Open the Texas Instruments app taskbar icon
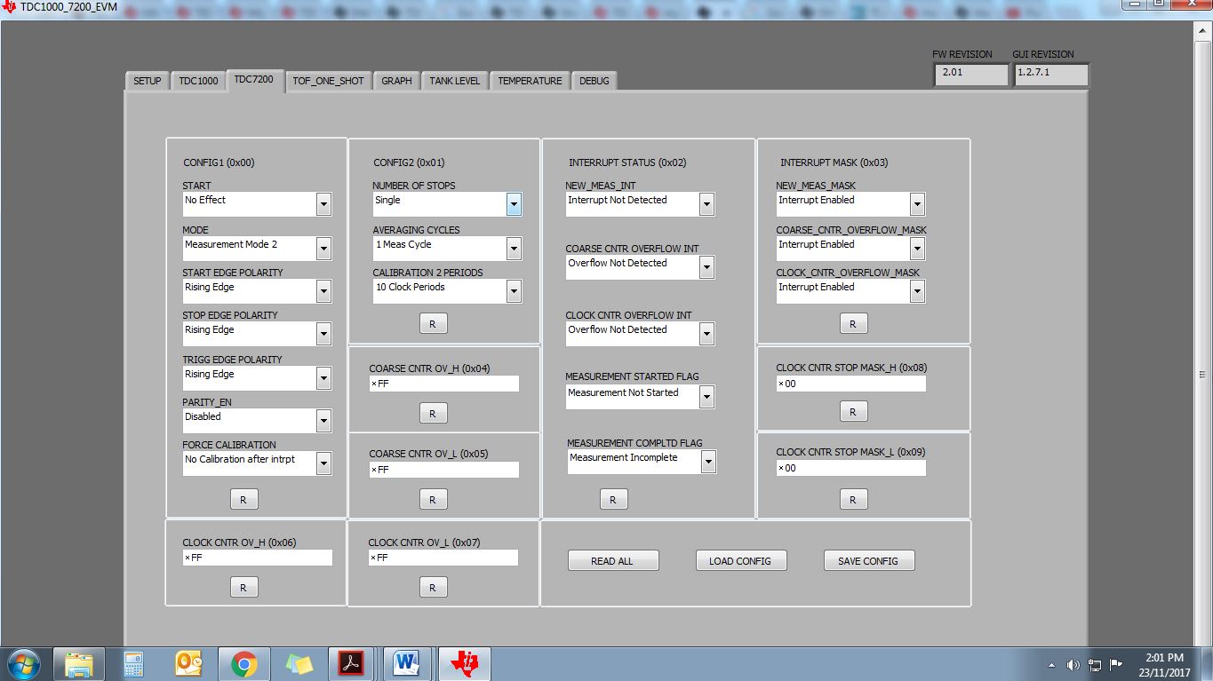The height and width of the screenshot is (681, 1213). 465,664
